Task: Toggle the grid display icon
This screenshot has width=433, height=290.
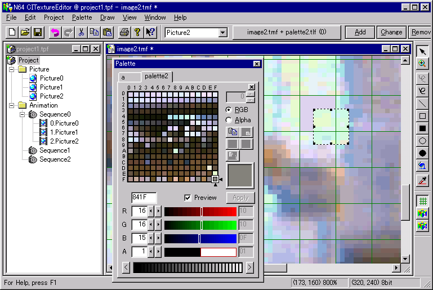Action: 422,201
